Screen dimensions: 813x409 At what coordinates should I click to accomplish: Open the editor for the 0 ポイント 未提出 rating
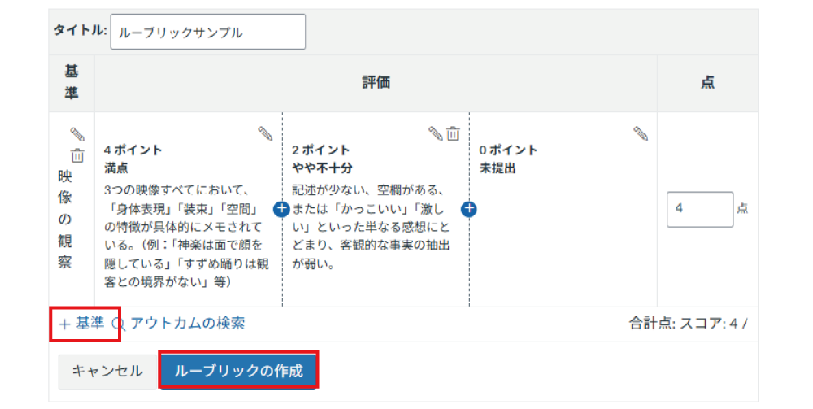tap(641, 133)
